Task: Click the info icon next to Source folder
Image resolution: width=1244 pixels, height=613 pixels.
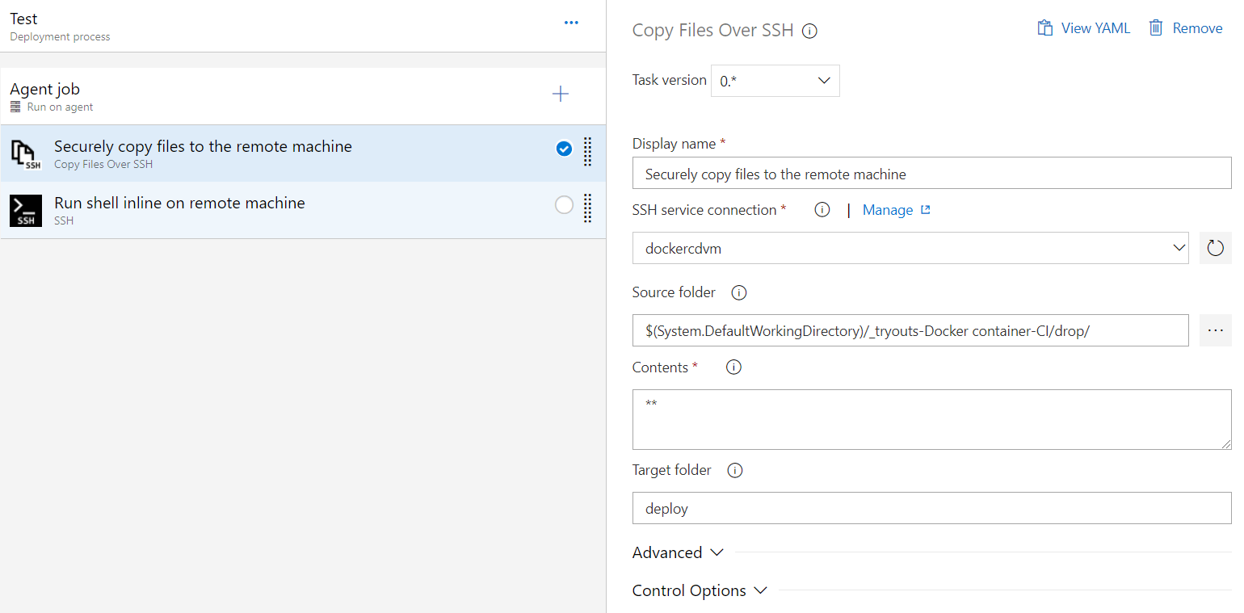Action: click(738, 292)
